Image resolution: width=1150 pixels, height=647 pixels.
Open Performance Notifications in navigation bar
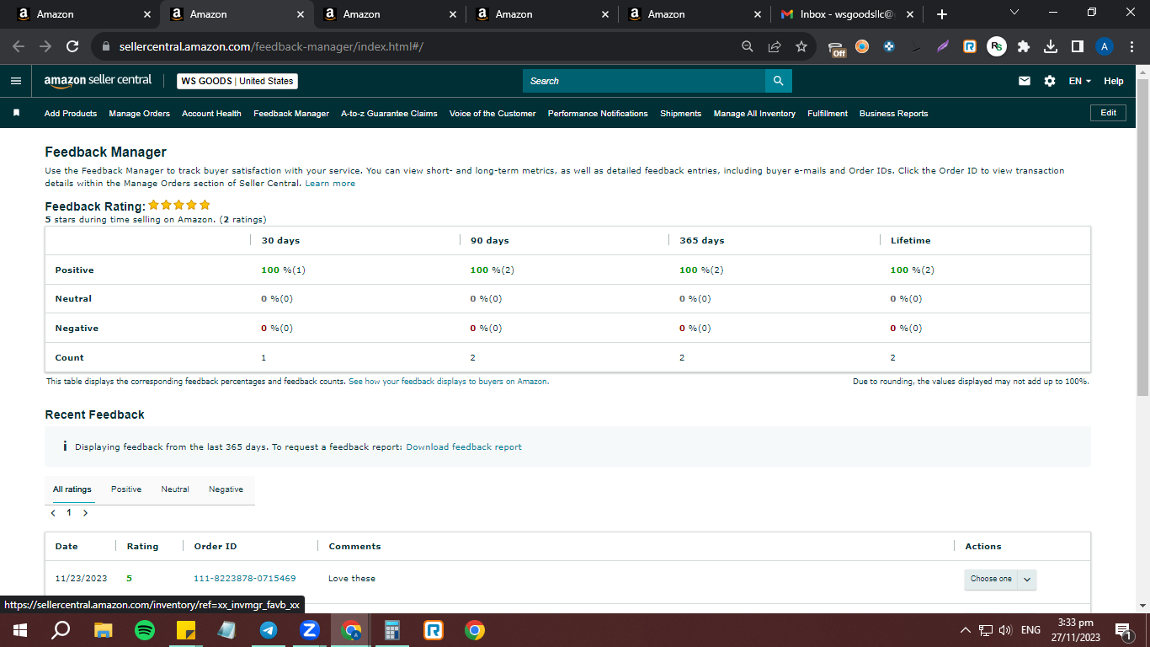click(598, 113)
